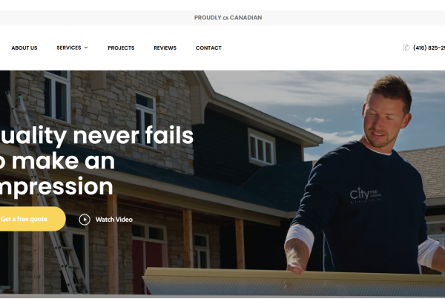
Task: Click the white dormer window on roof
Action: pyautogui.click(x=261, y=147)
